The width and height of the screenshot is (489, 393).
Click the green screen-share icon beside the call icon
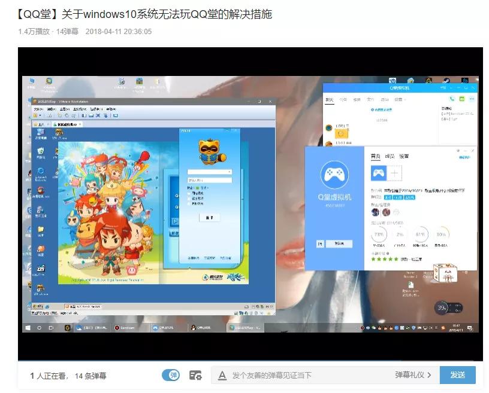point(463,99)
